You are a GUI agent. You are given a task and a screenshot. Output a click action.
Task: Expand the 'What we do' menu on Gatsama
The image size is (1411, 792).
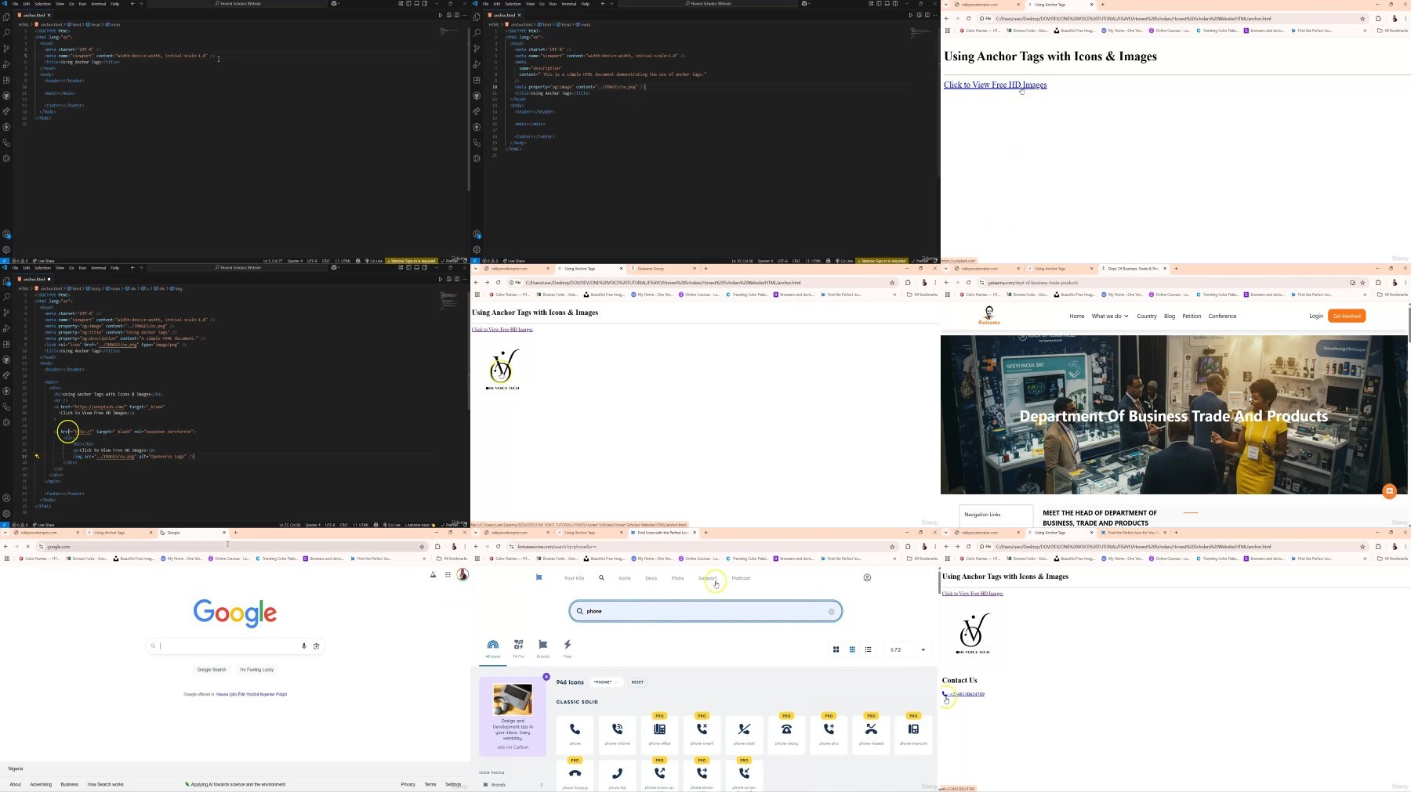coord(1110,316)
